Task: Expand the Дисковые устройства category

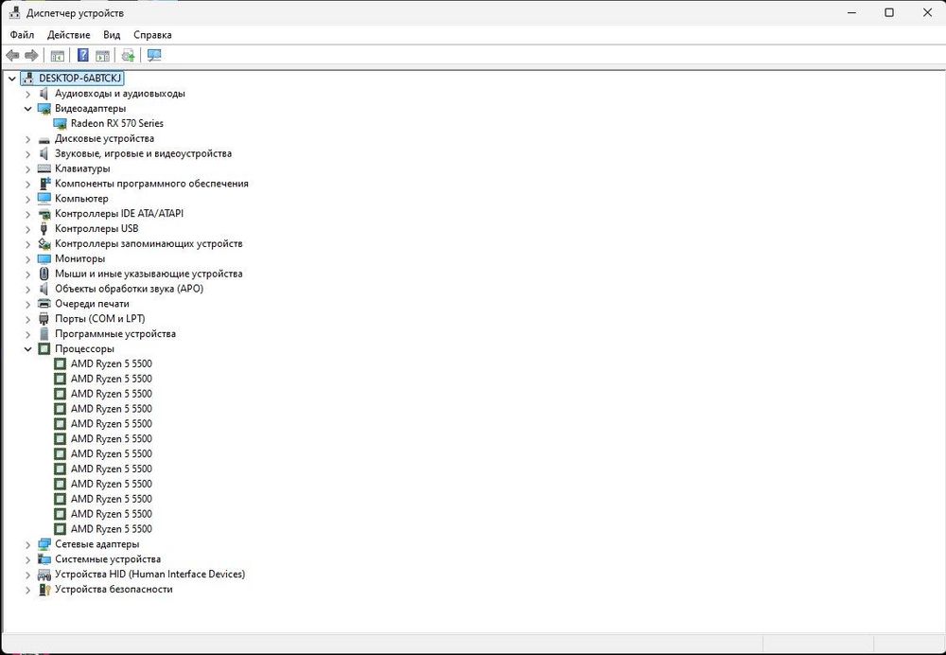Action: coord(27,139)
